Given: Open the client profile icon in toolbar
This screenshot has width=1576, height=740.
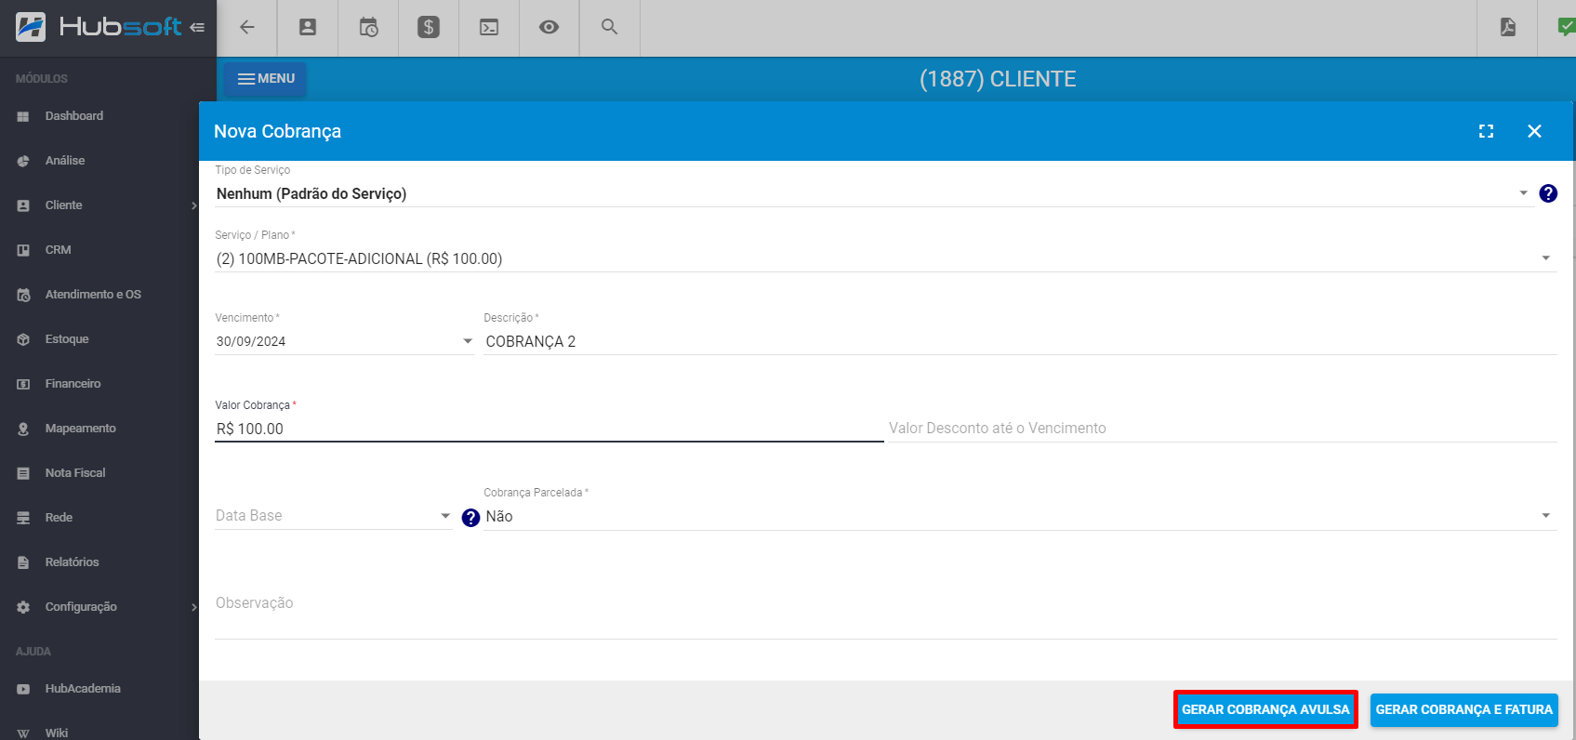Looking at the screenshot, I should coord(308,27).
